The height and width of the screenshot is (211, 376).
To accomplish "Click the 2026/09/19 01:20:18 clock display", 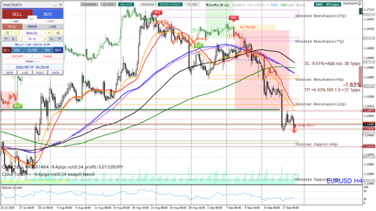I will pyautogui.click(x=32, y=67).
